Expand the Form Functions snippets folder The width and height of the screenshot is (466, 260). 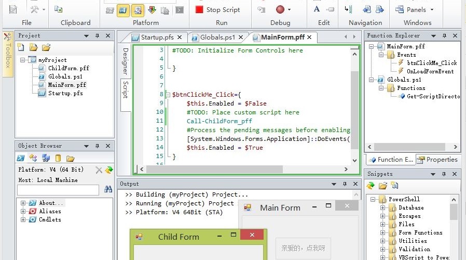[x=382, y=232]
